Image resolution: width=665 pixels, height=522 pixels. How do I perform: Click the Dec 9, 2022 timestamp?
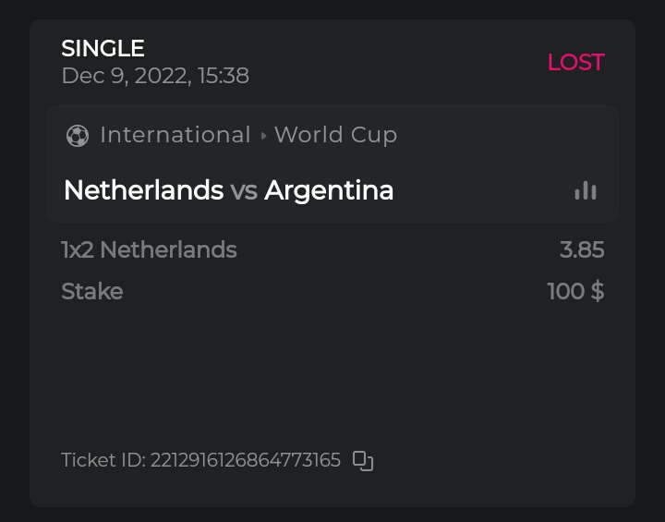[x=155, y=76]
